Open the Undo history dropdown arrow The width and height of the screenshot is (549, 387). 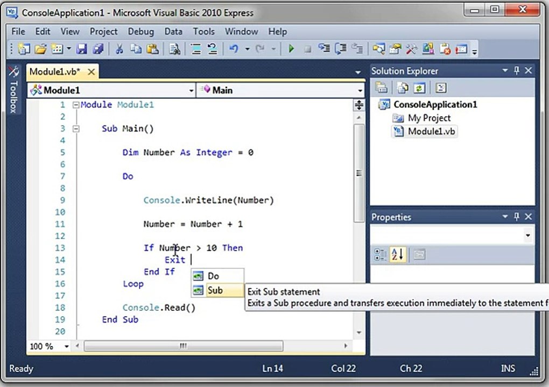[247, 49]
